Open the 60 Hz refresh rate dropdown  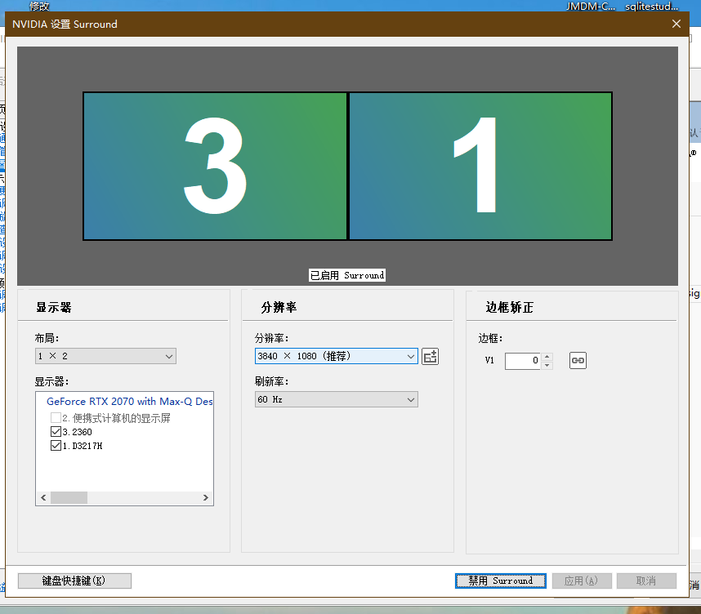(336, 399)
